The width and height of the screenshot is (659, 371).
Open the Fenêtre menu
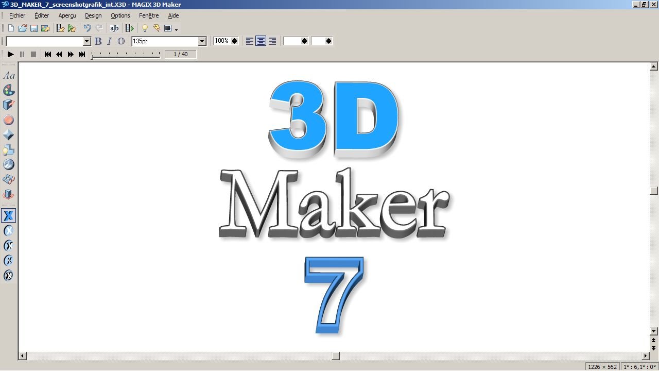click(x=149, y=15)
